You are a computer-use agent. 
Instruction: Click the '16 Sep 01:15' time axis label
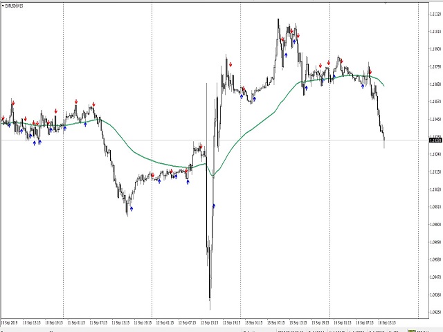click(343, 322)
